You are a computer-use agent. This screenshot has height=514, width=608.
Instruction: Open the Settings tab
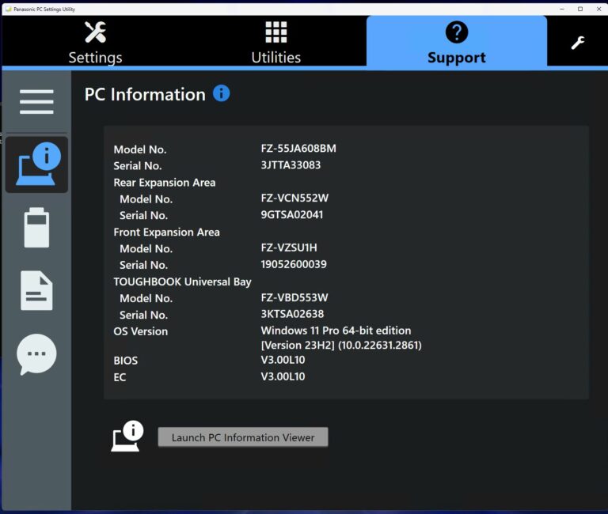pyautogui.click(x=95, y=43)
